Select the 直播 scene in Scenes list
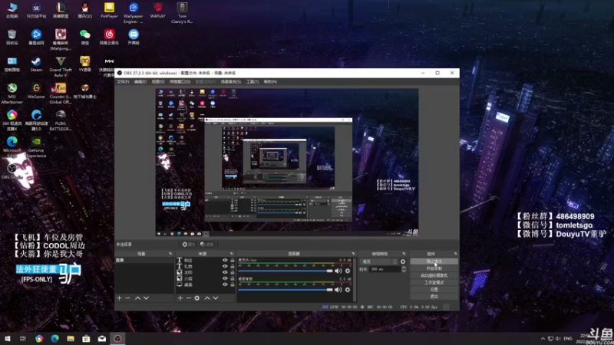The width and height of the screenshot is (614, 345). [144, 260]
